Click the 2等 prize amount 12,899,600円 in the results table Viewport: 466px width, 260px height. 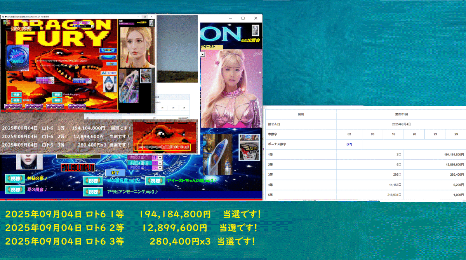click(x=455, y=164)
